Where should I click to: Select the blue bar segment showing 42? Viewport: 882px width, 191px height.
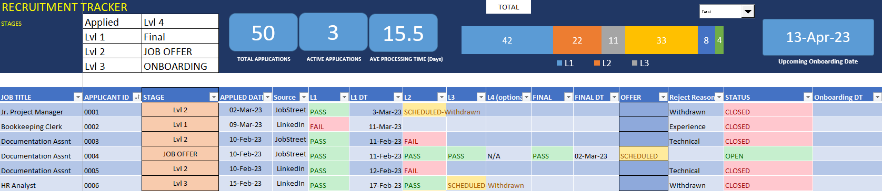coord(507,40)
